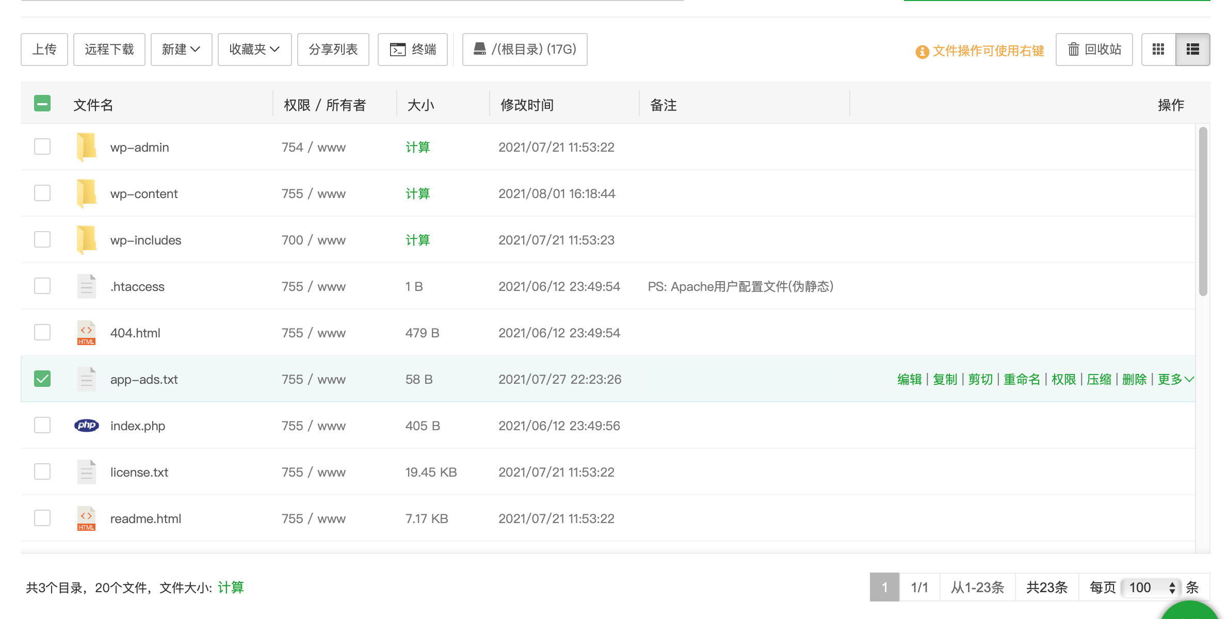
Task: Click the wp-admin folder icon
Action: click(87, 147)
